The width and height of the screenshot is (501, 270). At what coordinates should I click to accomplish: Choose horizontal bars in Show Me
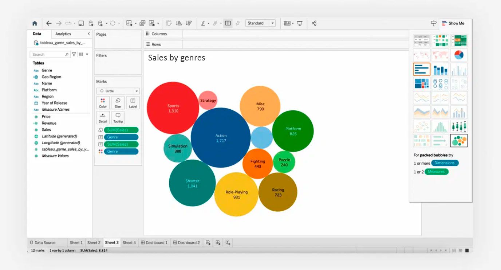point(422,69)
